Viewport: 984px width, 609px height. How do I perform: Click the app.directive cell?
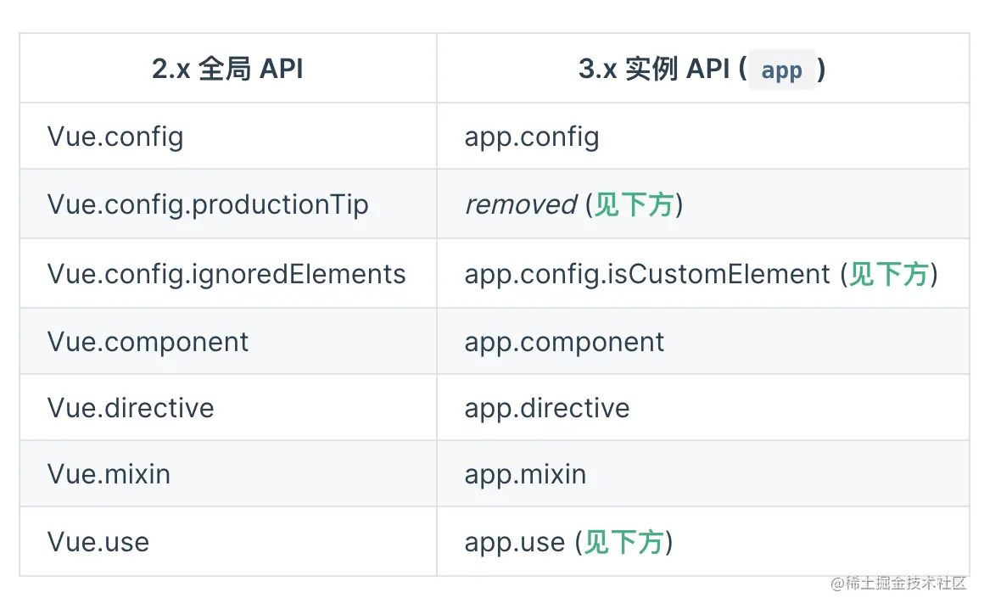[x=547, y=408]
